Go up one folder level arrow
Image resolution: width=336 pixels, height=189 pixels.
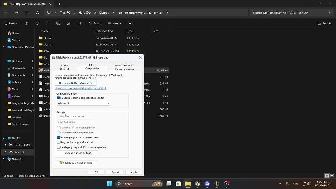pos(27,13)
